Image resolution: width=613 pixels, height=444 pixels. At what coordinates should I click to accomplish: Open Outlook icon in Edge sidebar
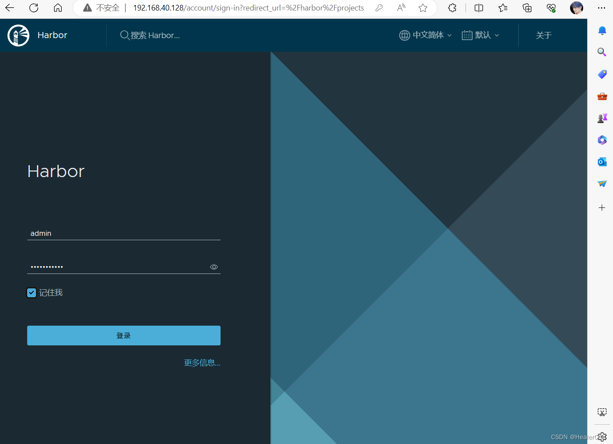[x=602, y=162]
